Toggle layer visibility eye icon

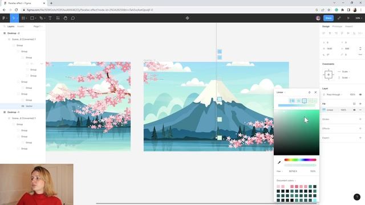[360, 95]
